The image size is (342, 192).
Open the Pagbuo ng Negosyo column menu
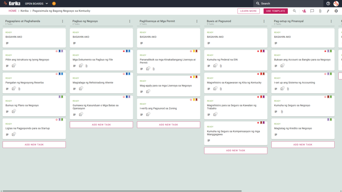pyautogui.click(x=130, y=21)
